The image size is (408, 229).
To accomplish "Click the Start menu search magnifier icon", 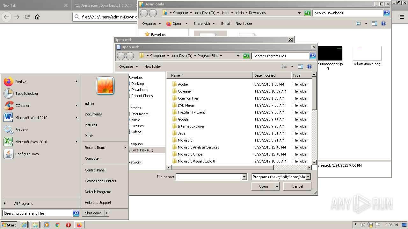I will 76,213.
